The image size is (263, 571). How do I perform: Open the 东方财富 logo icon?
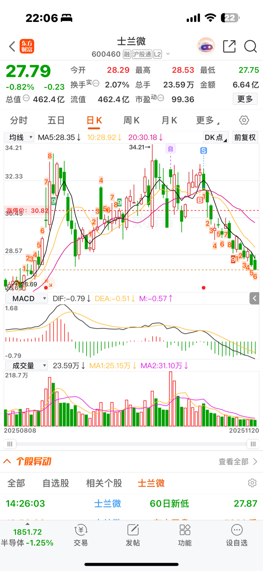click(27, 46)
